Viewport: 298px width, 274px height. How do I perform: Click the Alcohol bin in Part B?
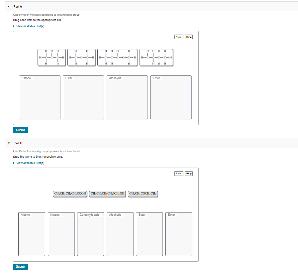tap(32, 234)
